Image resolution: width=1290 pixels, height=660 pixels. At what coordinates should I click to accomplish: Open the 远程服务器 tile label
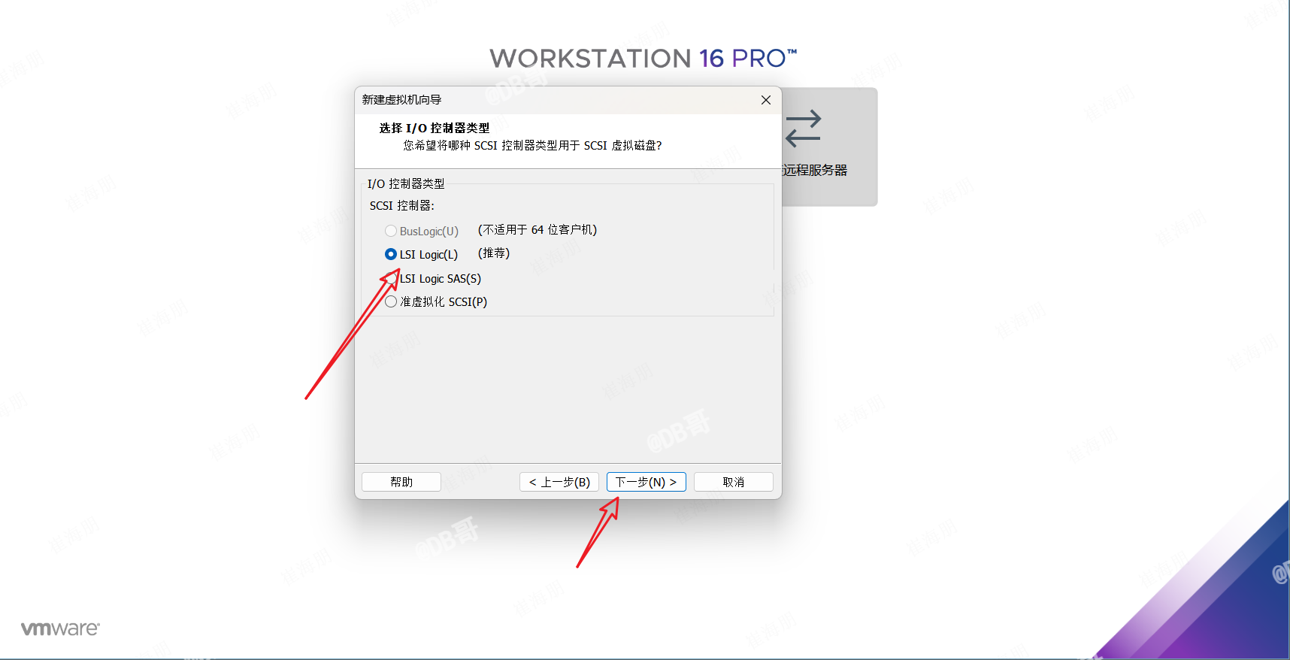[x=815, y=171]
